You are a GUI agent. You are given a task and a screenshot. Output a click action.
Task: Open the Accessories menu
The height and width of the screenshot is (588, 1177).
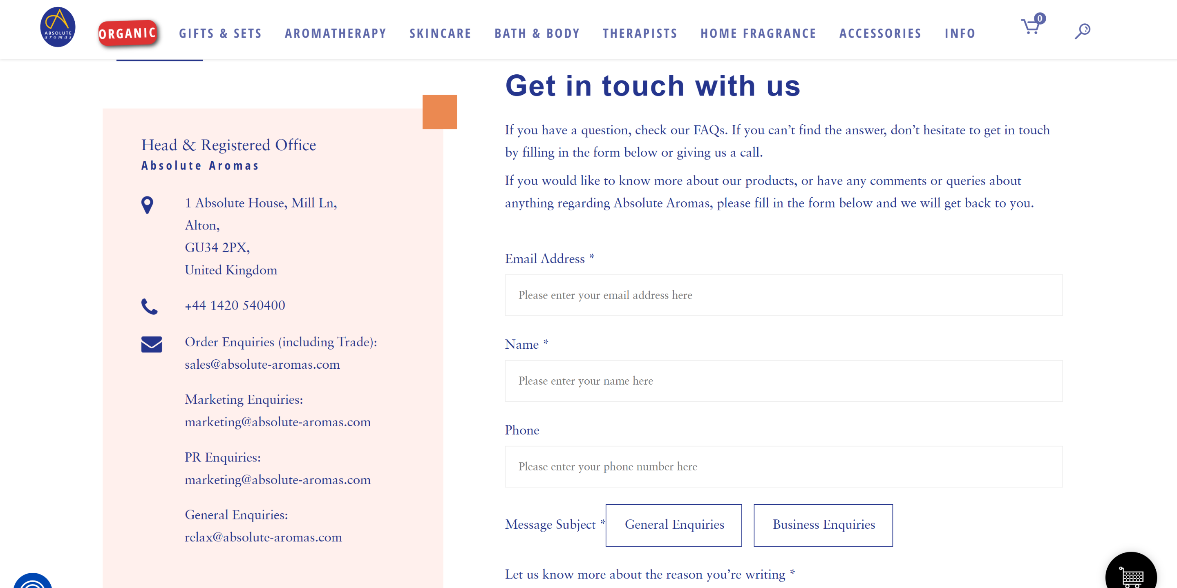click(880, 33)
